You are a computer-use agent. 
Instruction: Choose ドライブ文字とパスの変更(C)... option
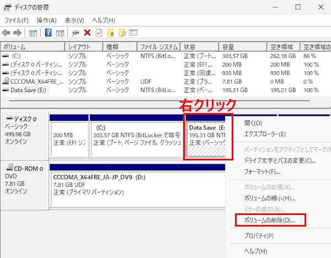tap(280, 161)
